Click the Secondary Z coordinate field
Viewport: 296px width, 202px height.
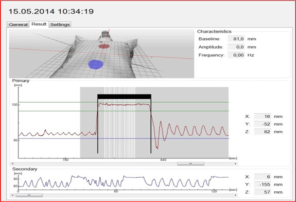point(263,192)
